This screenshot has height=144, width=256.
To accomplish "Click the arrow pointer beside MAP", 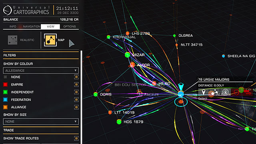I will [72, 44].
